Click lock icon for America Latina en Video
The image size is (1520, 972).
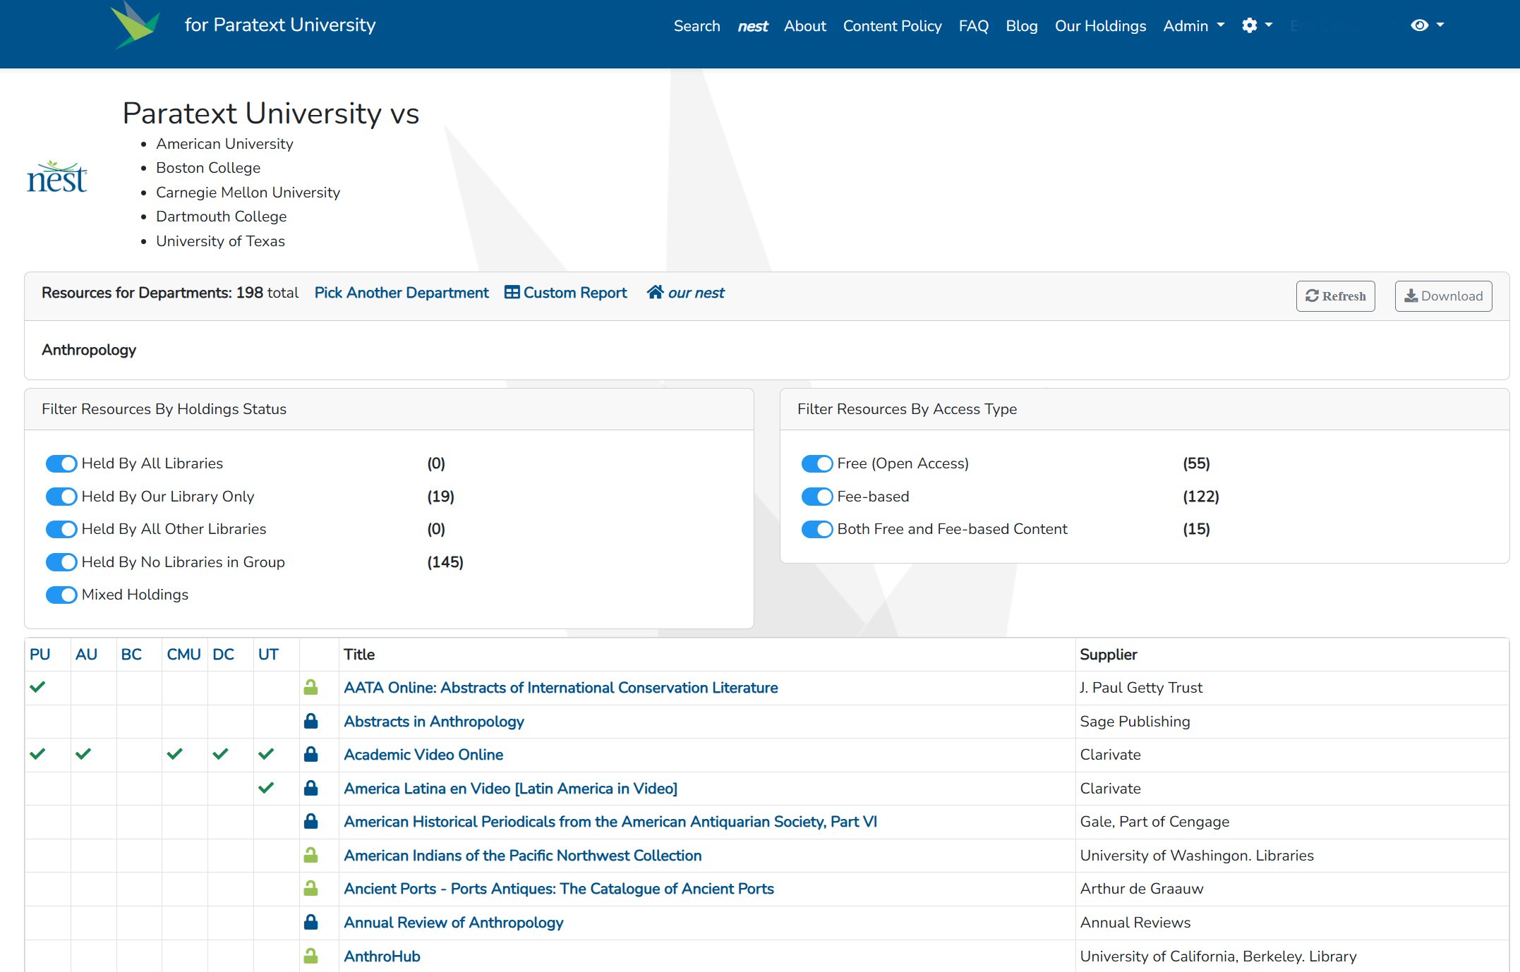(310, 788)
